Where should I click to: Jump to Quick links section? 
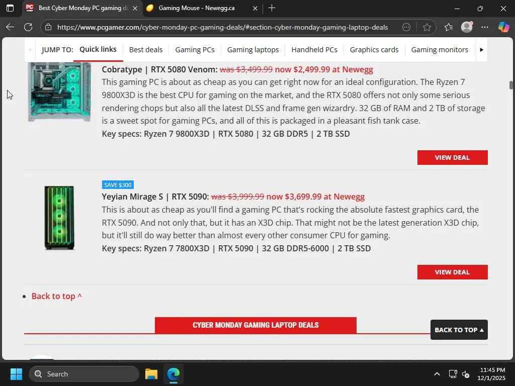(98, 49)
